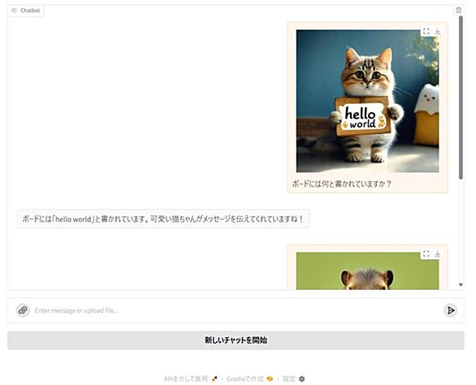
Task: Start a new chat with 新しいチャットを開始
Action: [236, 340]
